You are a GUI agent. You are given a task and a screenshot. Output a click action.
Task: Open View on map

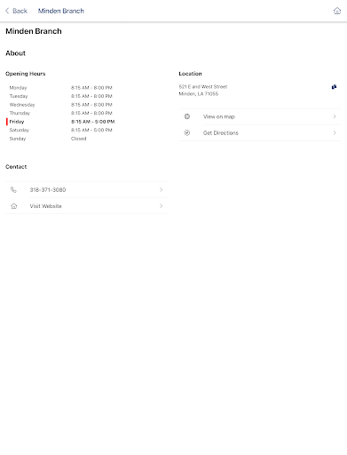260,116
